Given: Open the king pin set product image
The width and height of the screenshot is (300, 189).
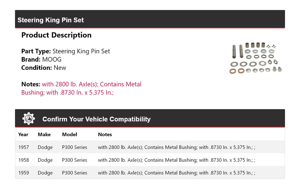Looking at the screenshot, I should [253, 58].
